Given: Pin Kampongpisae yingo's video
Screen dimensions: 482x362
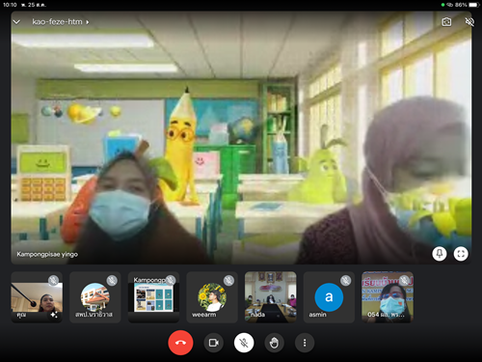Looking at the screenshot, I should tap(440, 254).
